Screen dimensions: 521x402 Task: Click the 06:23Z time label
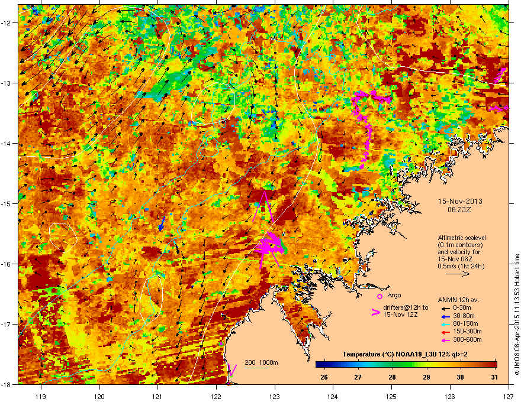459,210
